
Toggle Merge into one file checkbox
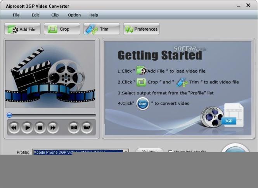(x=170, y=151)
